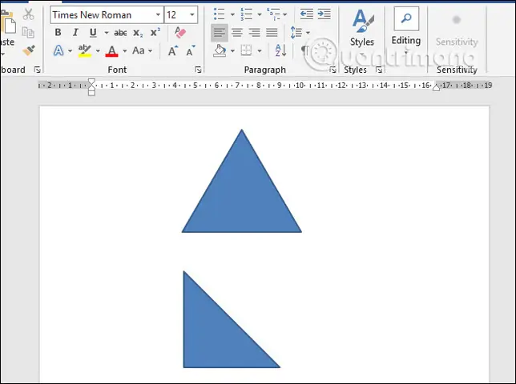516x384 pixels.
Task: Click first line indent ruler marker
Action: click(x=91, y=82)
